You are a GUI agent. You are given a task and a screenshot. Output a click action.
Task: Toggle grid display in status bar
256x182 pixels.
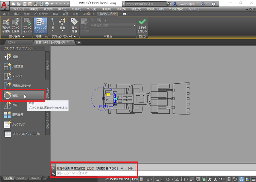(x=142, y=179)
